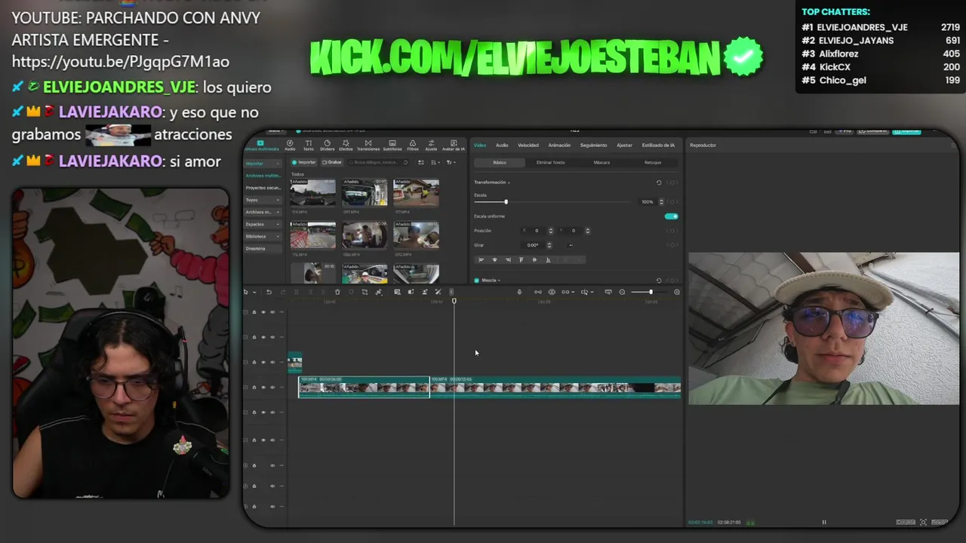Screen dimensions: 966x543
Task: Click the crop icon in timeline toolbar
Action: (365, 292)
